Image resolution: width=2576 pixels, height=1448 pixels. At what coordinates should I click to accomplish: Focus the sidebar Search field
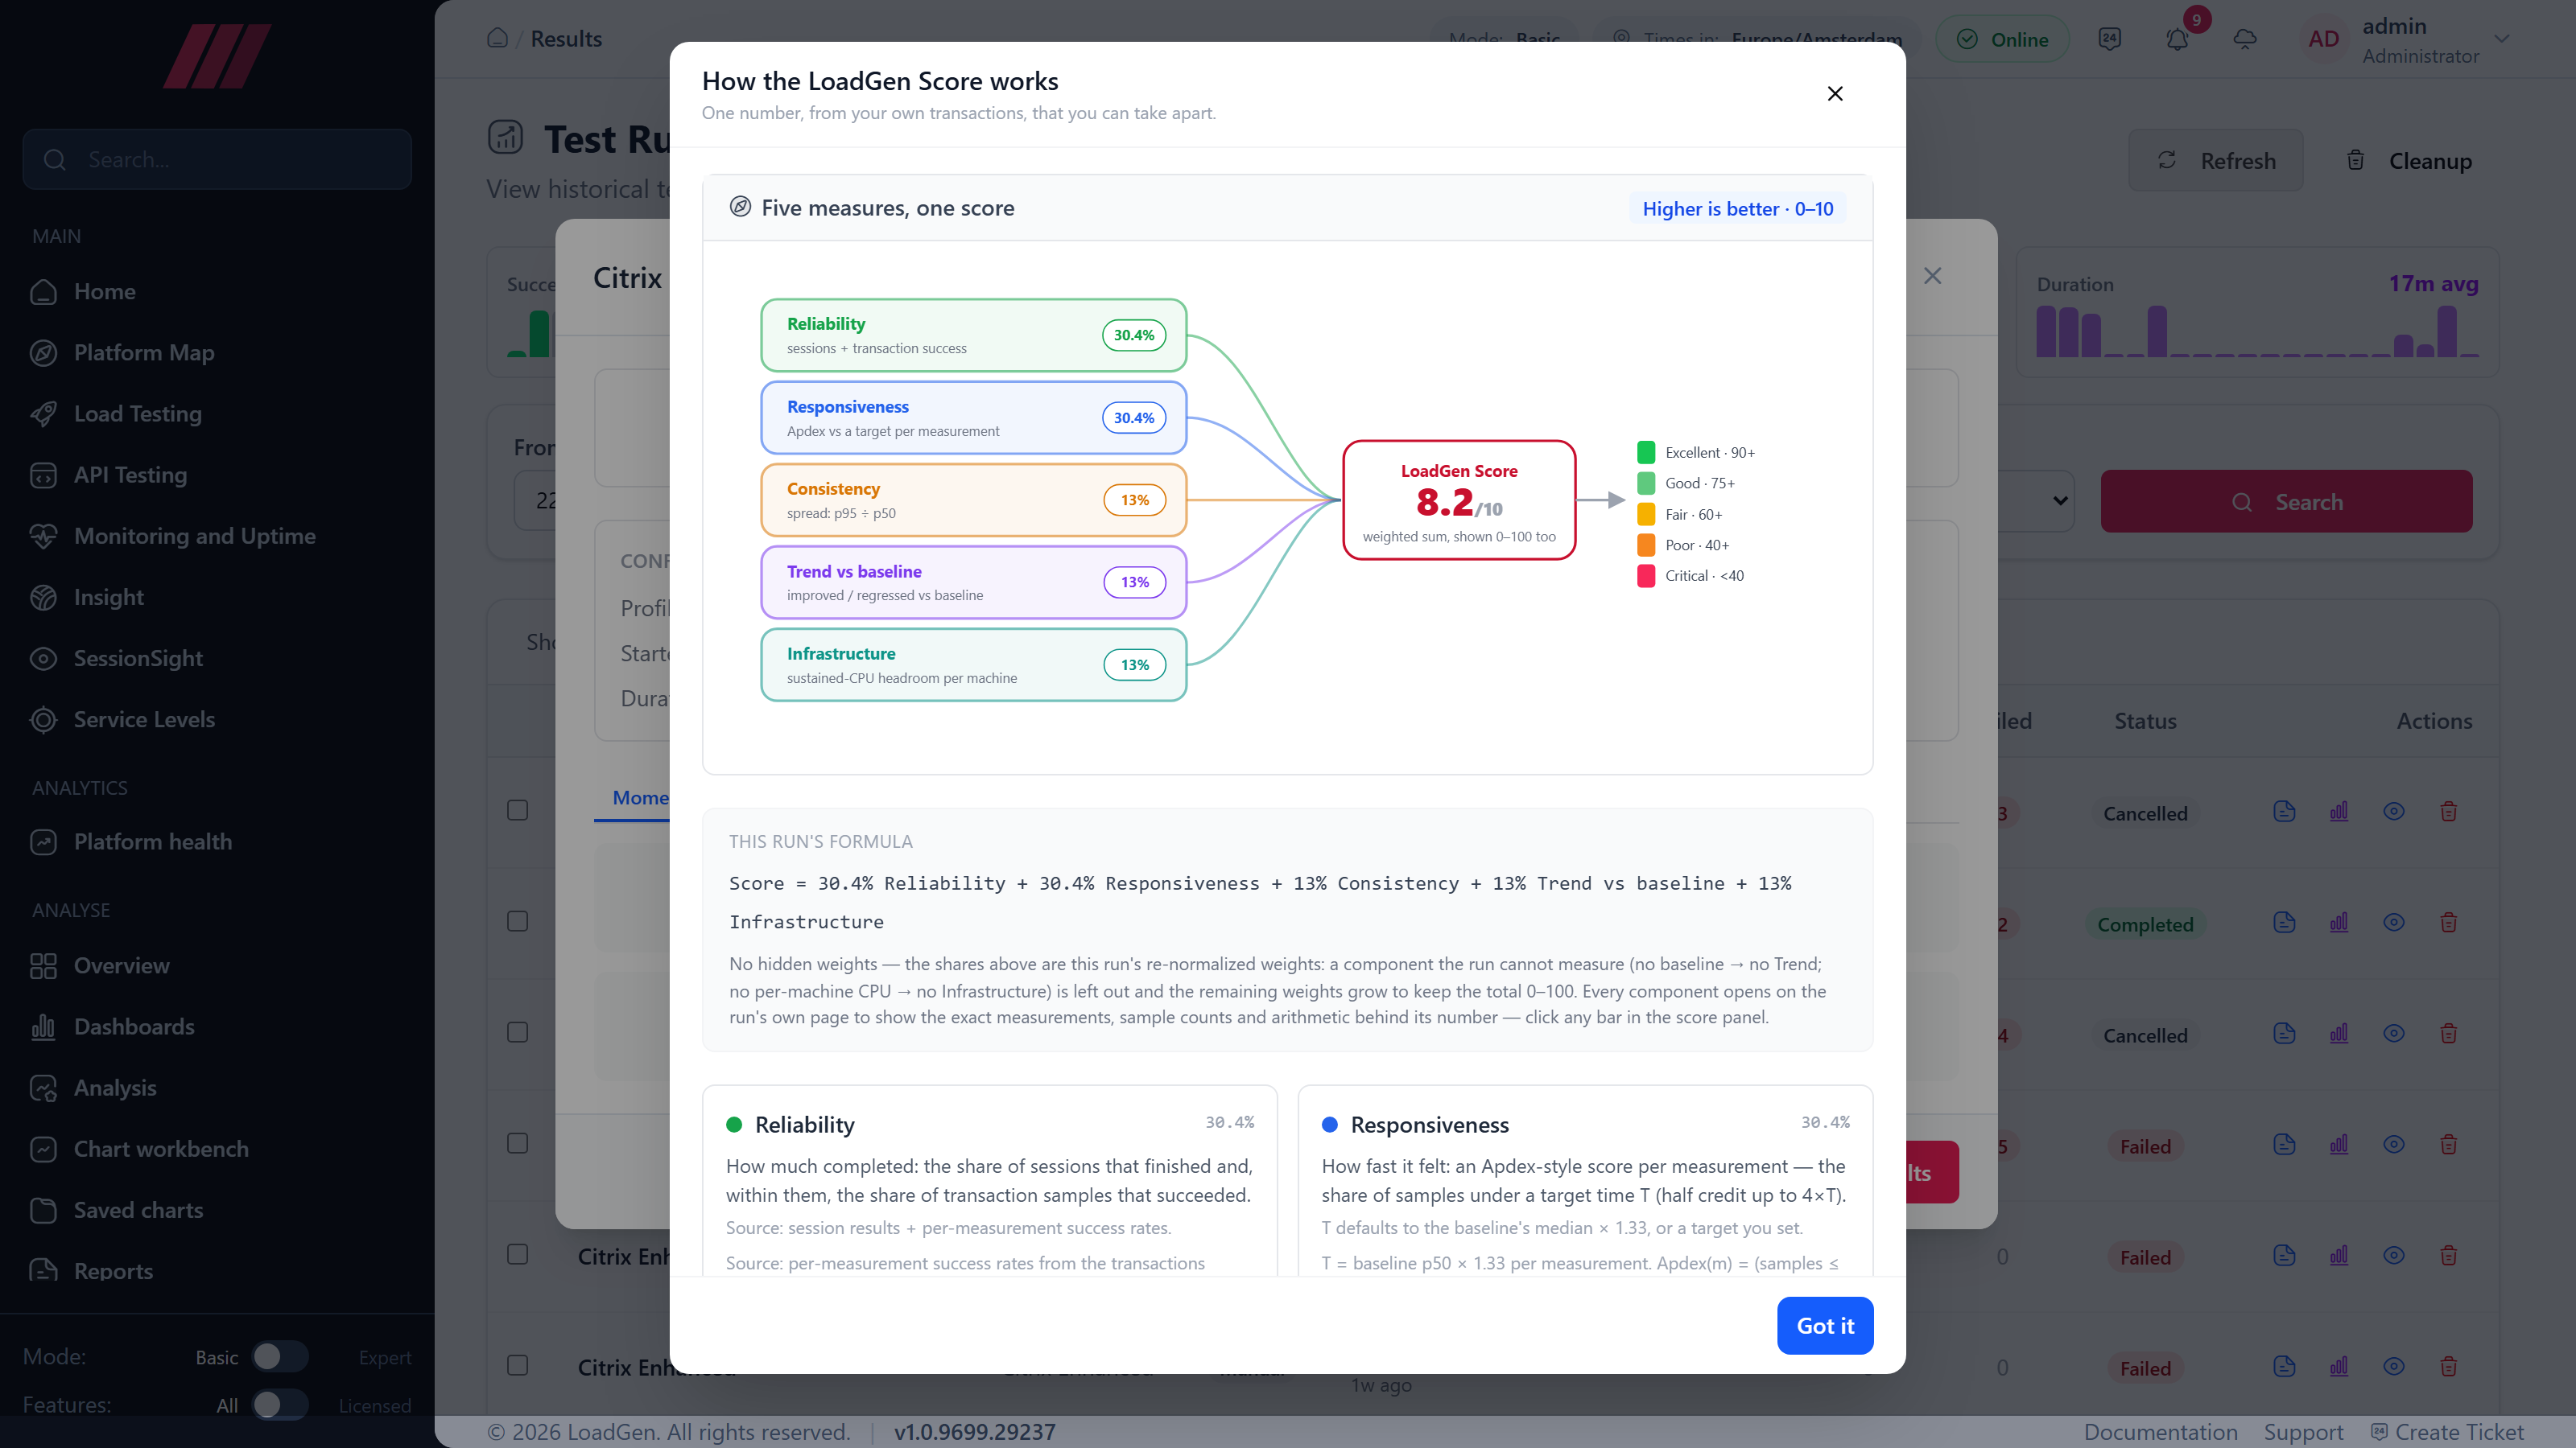coord(217,159)
